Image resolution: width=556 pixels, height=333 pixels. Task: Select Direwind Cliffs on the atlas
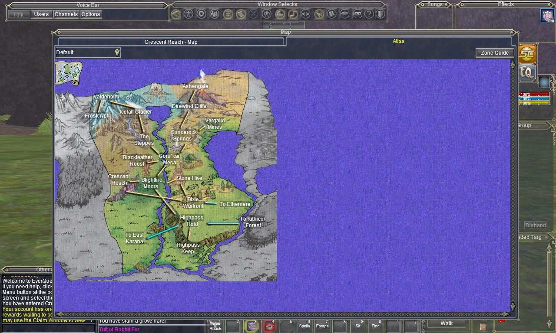tap(189, 106)
